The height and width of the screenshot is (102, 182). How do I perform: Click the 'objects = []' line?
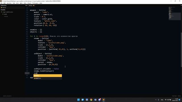36,32
